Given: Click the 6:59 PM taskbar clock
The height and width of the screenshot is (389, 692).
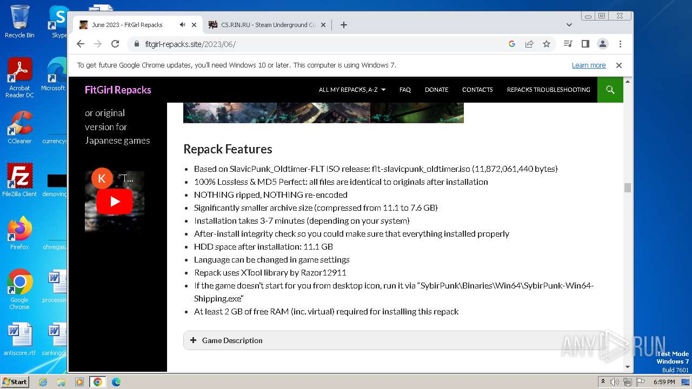Looking at the screenshot, I should click(x=664, y=382).
